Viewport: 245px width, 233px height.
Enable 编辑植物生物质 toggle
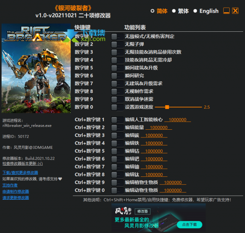(117, 183)
